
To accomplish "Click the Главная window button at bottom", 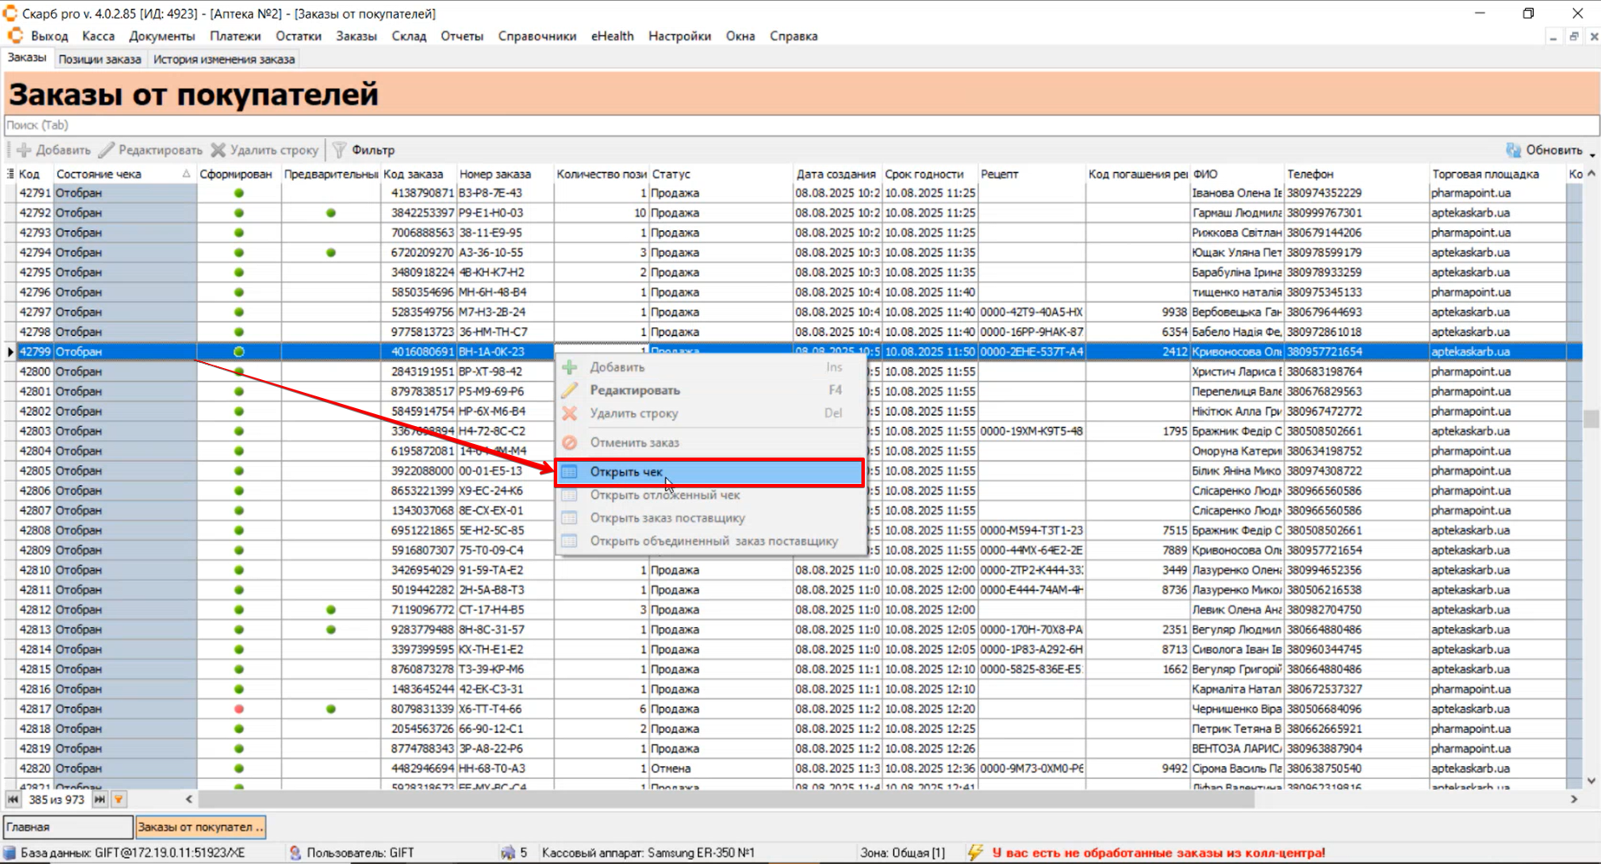I will click(x=68, y=827).
